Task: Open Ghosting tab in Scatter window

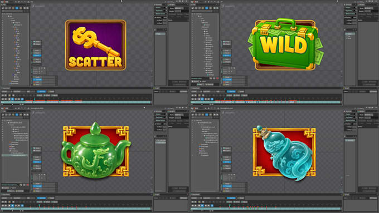Action: pos(158,5)
